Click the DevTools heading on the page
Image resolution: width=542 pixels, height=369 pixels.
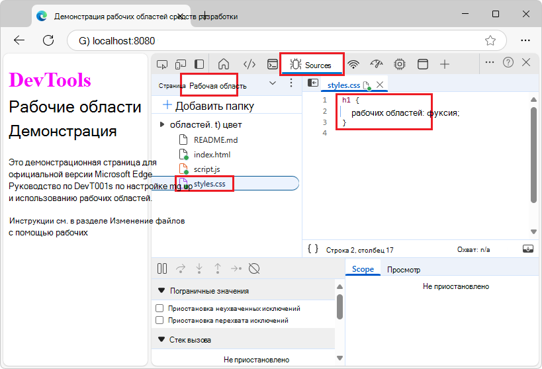(x=50, y=80)
